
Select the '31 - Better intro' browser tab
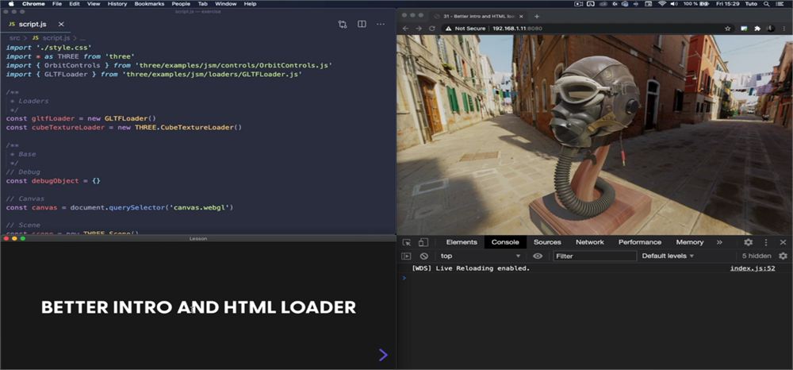(x=478, y=16)
